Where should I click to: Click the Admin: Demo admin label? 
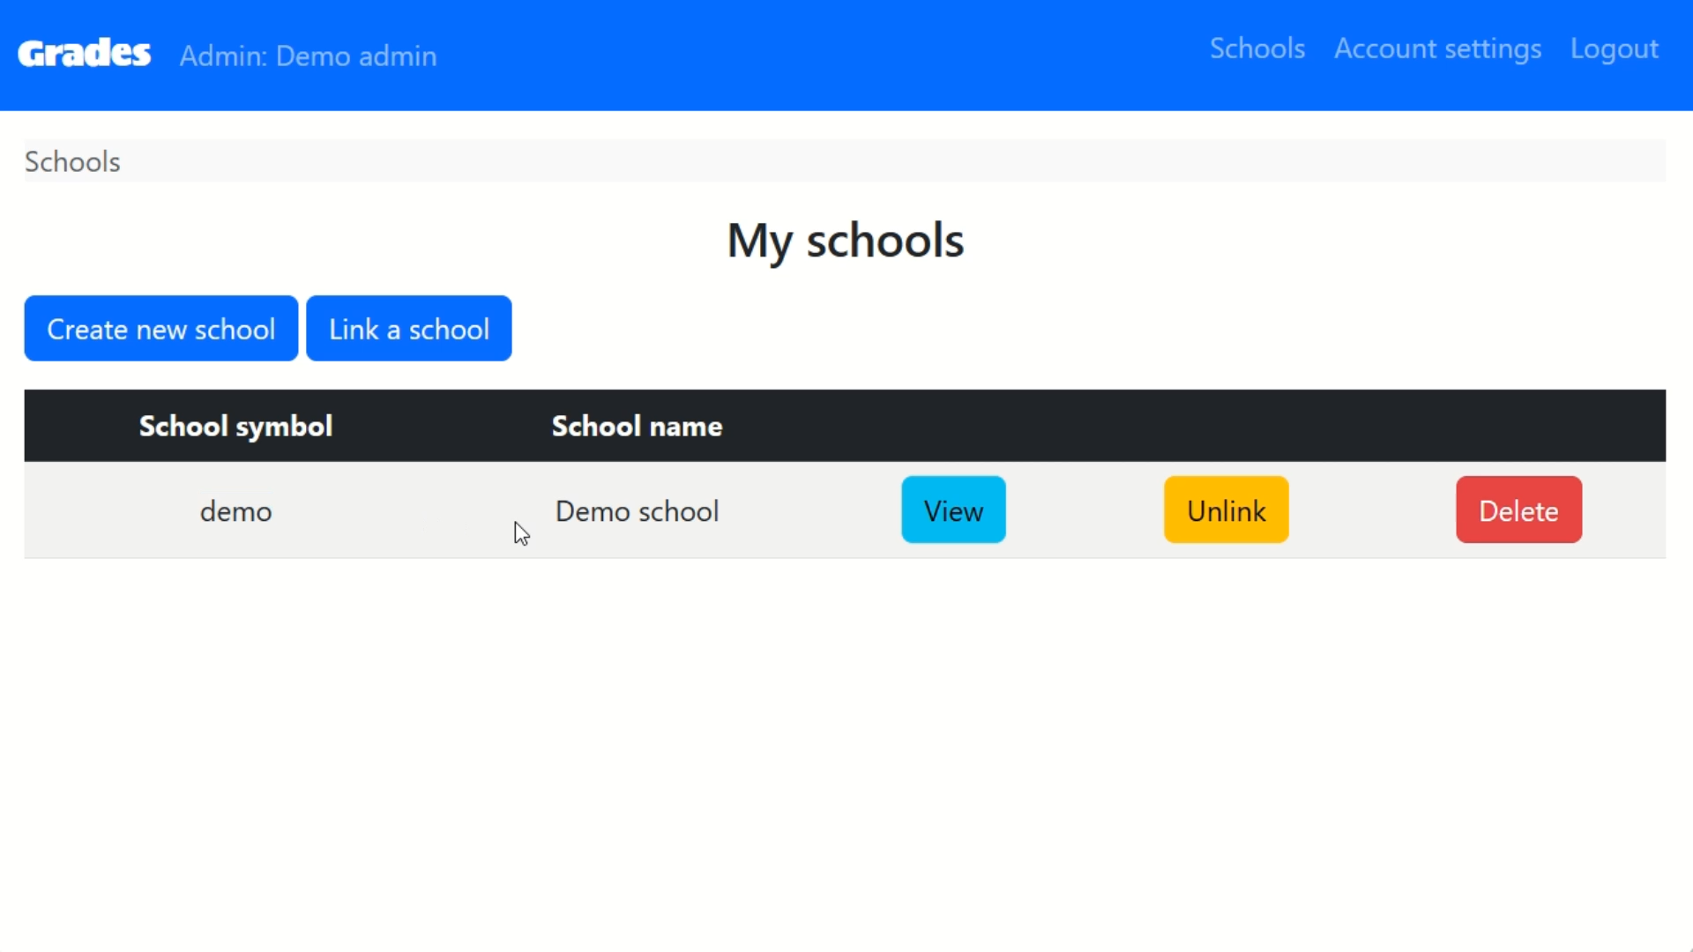tap(308, 56)
